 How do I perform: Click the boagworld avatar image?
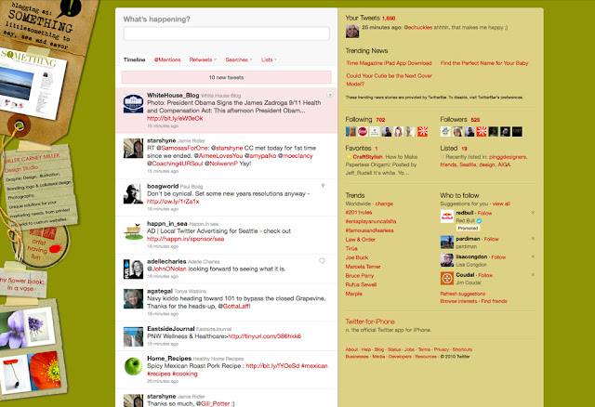tap(133, 194)
